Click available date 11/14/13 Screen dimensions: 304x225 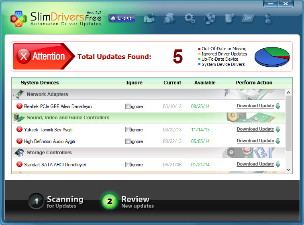point(200,129)
